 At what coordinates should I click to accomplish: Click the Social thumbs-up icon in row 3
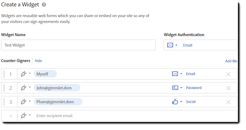click(175, 102)
